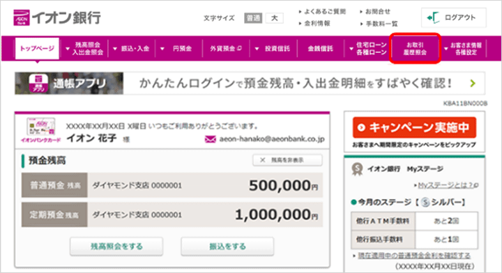This screenshot has height=273, width=502.
Task: Click the 定期預金 balance 1,000,000円
Action: pos(277,214)
